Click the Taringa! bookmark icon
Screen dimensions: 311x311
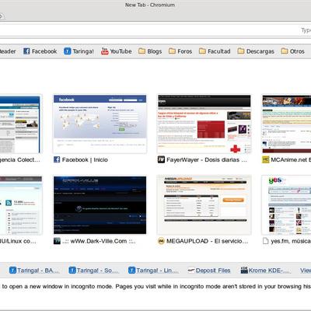[67, 51]
